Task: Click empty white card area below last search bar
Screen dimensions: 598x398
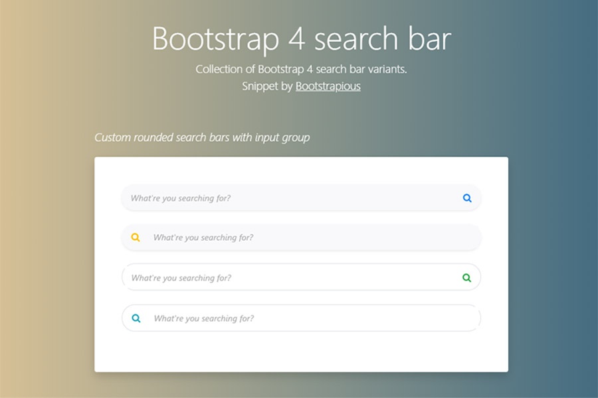Action: (301, 352)
